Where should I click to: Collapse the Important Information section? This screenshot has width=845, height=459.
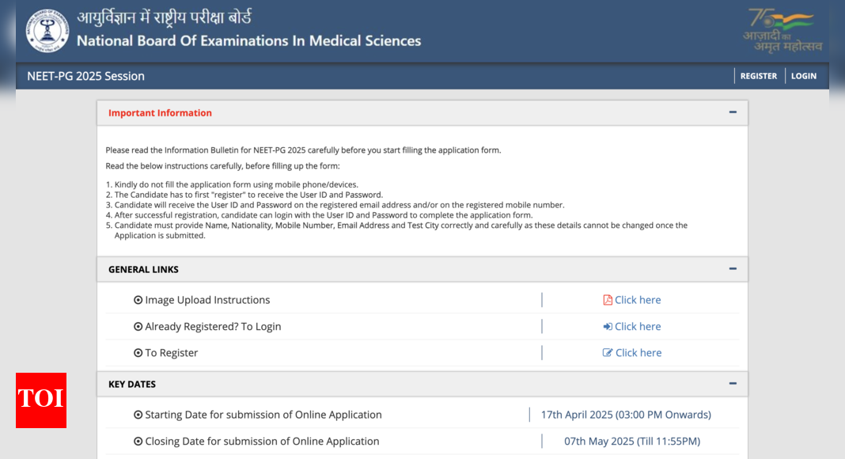pyautogui.click(x=733, y=112)
